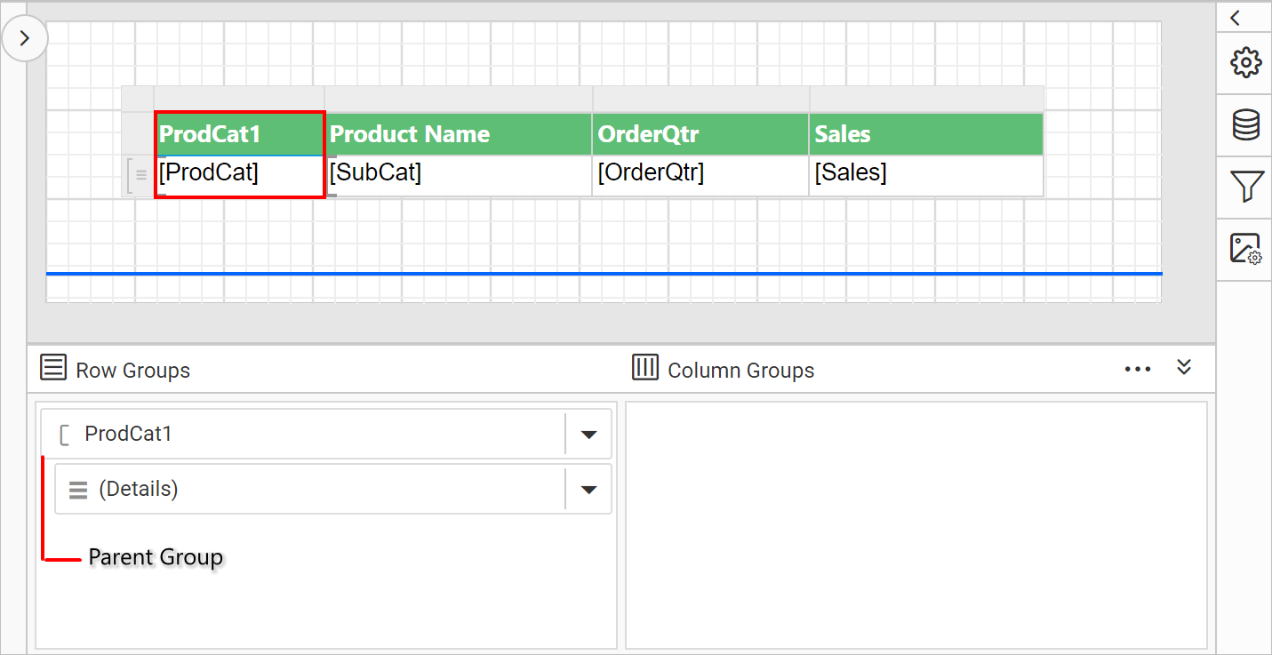Select the ProdCat1 row group
Viewport: 1272px width, 655px height.
point(326,434)
